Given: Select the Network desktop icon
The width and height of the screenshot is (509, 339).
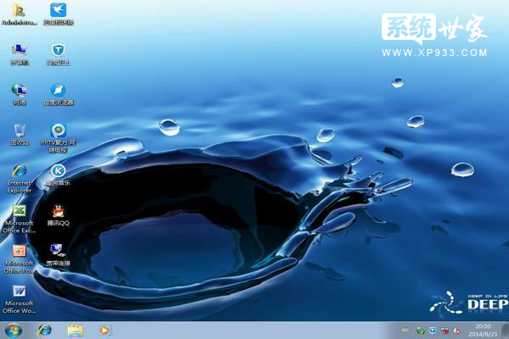Looking at the screenshot, I should [19, 90].
